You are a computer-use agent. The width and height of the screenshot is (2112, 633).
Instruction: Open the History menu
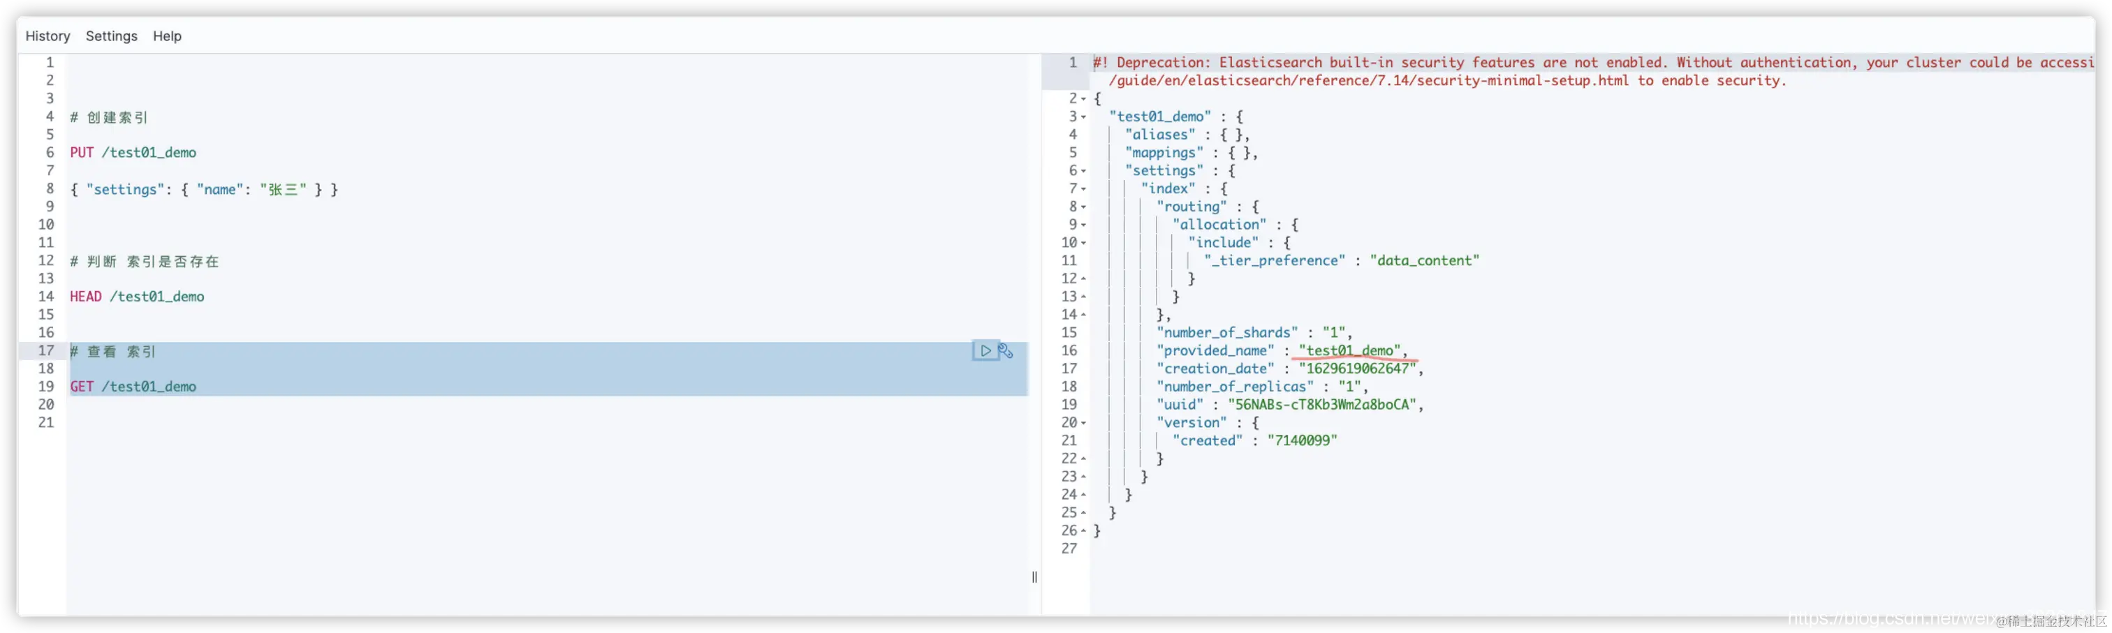(47, 36)
